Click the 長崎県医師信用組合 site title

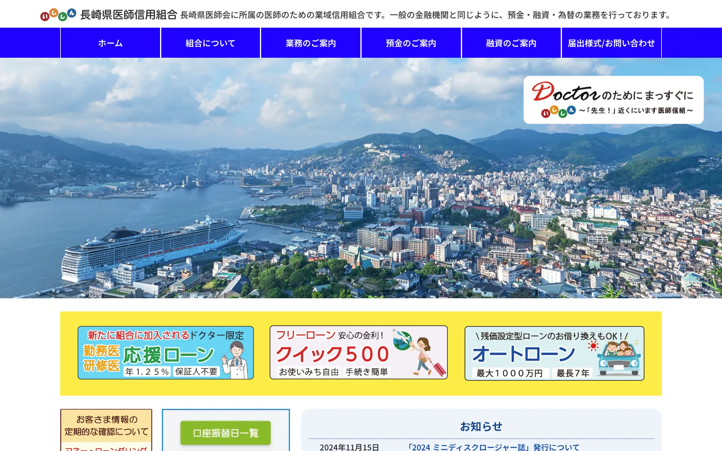(x=128, y=14)
